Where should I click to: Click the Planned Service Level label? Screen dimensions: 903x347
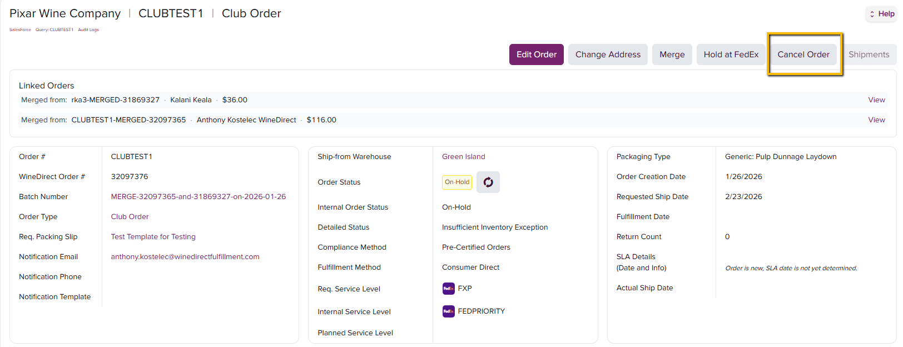(x=355, y=333)
